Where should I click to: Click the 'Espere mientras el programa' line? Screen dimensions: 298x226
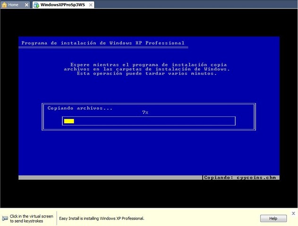tap(149, 65)
